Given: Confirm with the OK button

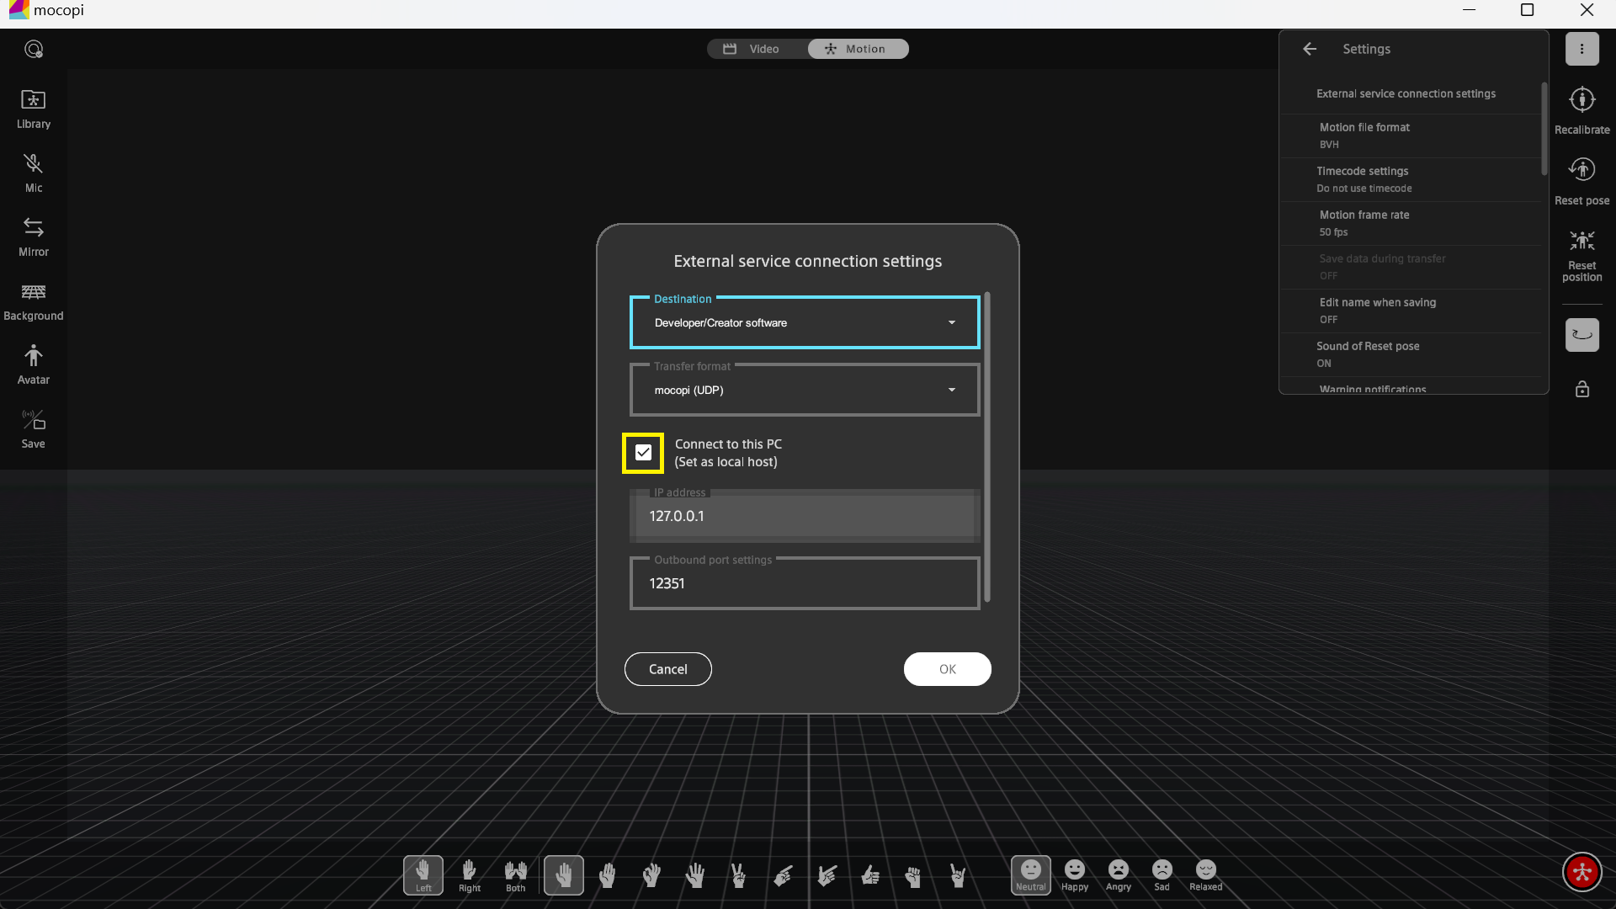Looking at the screenshot, I should pos(947,669).
